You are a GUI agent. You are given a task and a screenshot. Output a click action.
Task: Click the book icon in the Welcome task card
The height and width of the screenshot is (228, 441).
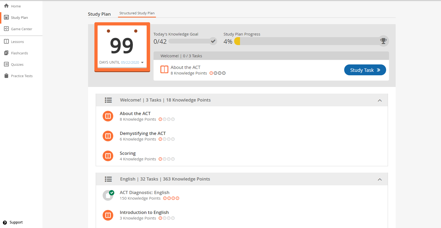[164, 69]
